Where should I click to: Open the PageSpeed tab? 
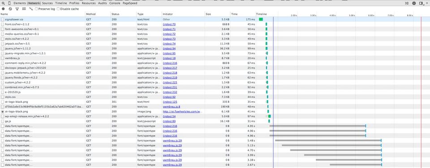point(130,3)
